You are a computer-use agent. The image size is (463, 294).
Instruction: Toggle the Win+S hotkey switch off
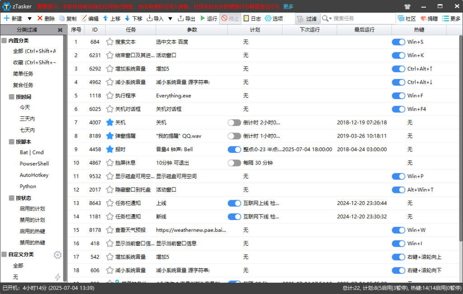pos(398,42)
